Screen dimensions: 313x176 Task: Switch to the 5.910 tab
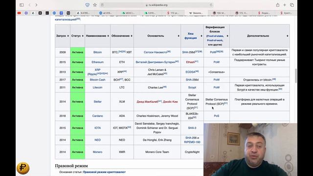point(150,13)
